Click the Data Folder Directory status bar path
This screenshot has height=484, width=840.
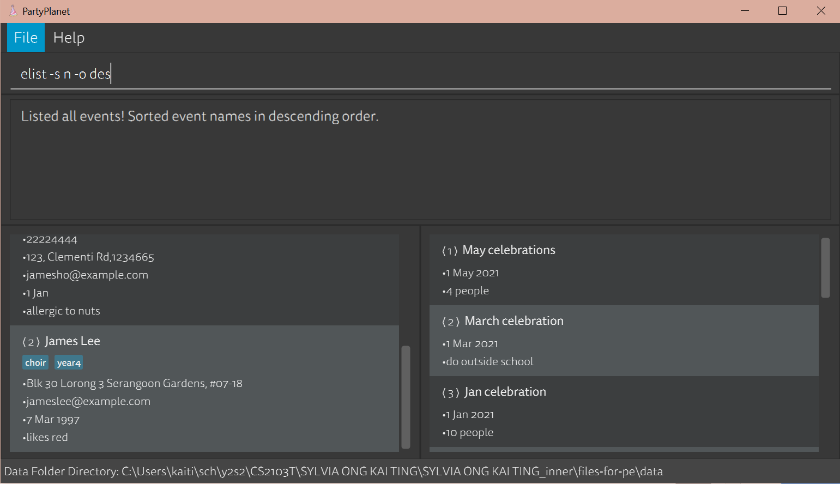click(x=334, y=471)
